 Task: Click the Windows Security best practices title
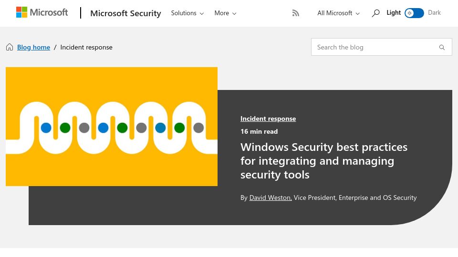[323, 161]
